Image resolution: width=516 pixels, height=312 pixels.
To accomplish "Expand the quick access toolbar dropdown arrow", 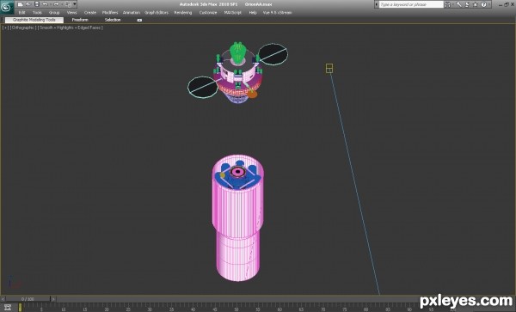I will [x=75, y=4].
